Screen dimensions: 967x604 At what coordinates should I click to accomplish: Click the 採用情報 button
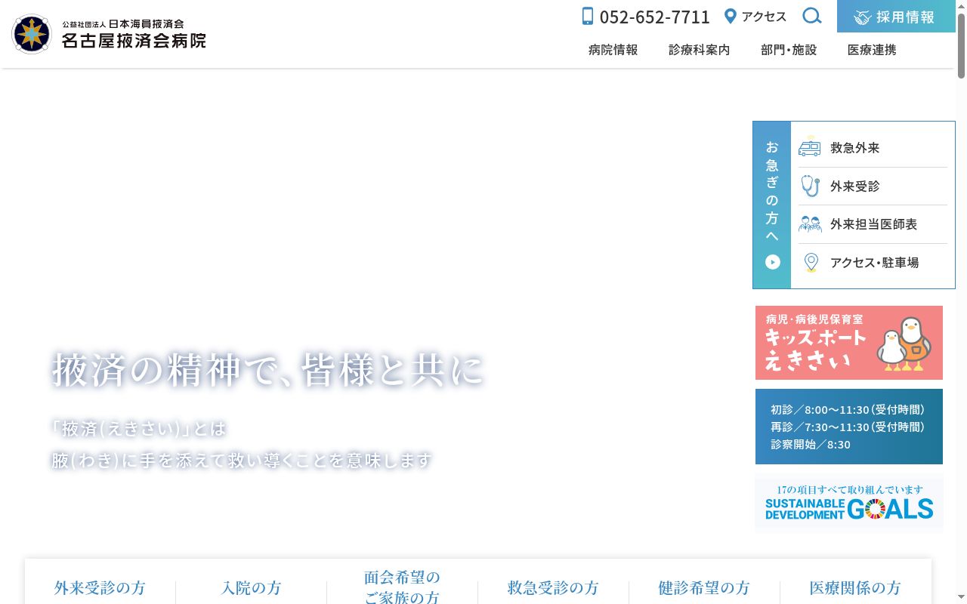896,17
